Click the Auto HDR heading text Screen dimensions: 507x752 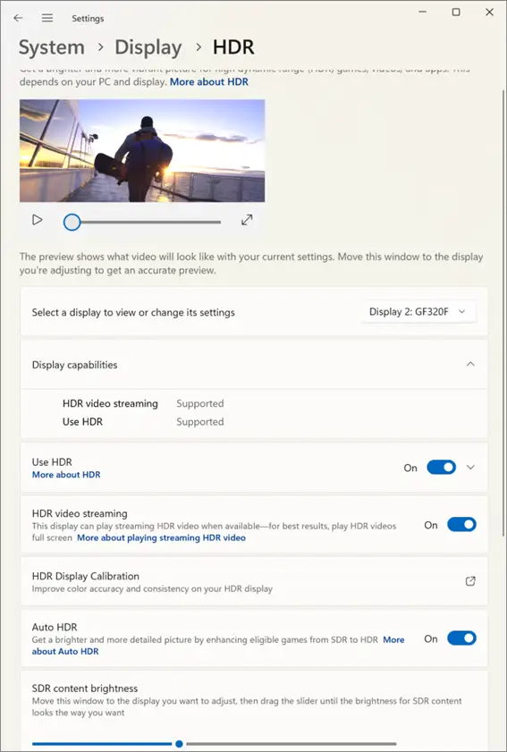coord(55,627)
